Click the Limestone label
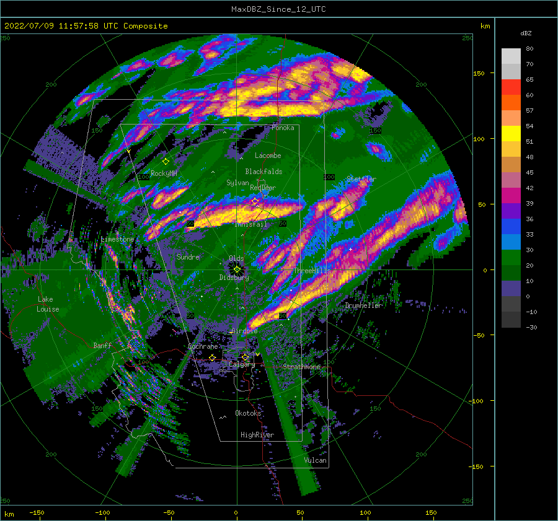Viewport: 558px width, 521px height. click(x=117, y=239)
